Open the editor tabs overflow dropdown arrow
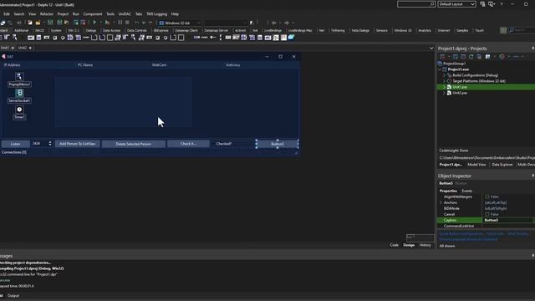 (431, 48)
